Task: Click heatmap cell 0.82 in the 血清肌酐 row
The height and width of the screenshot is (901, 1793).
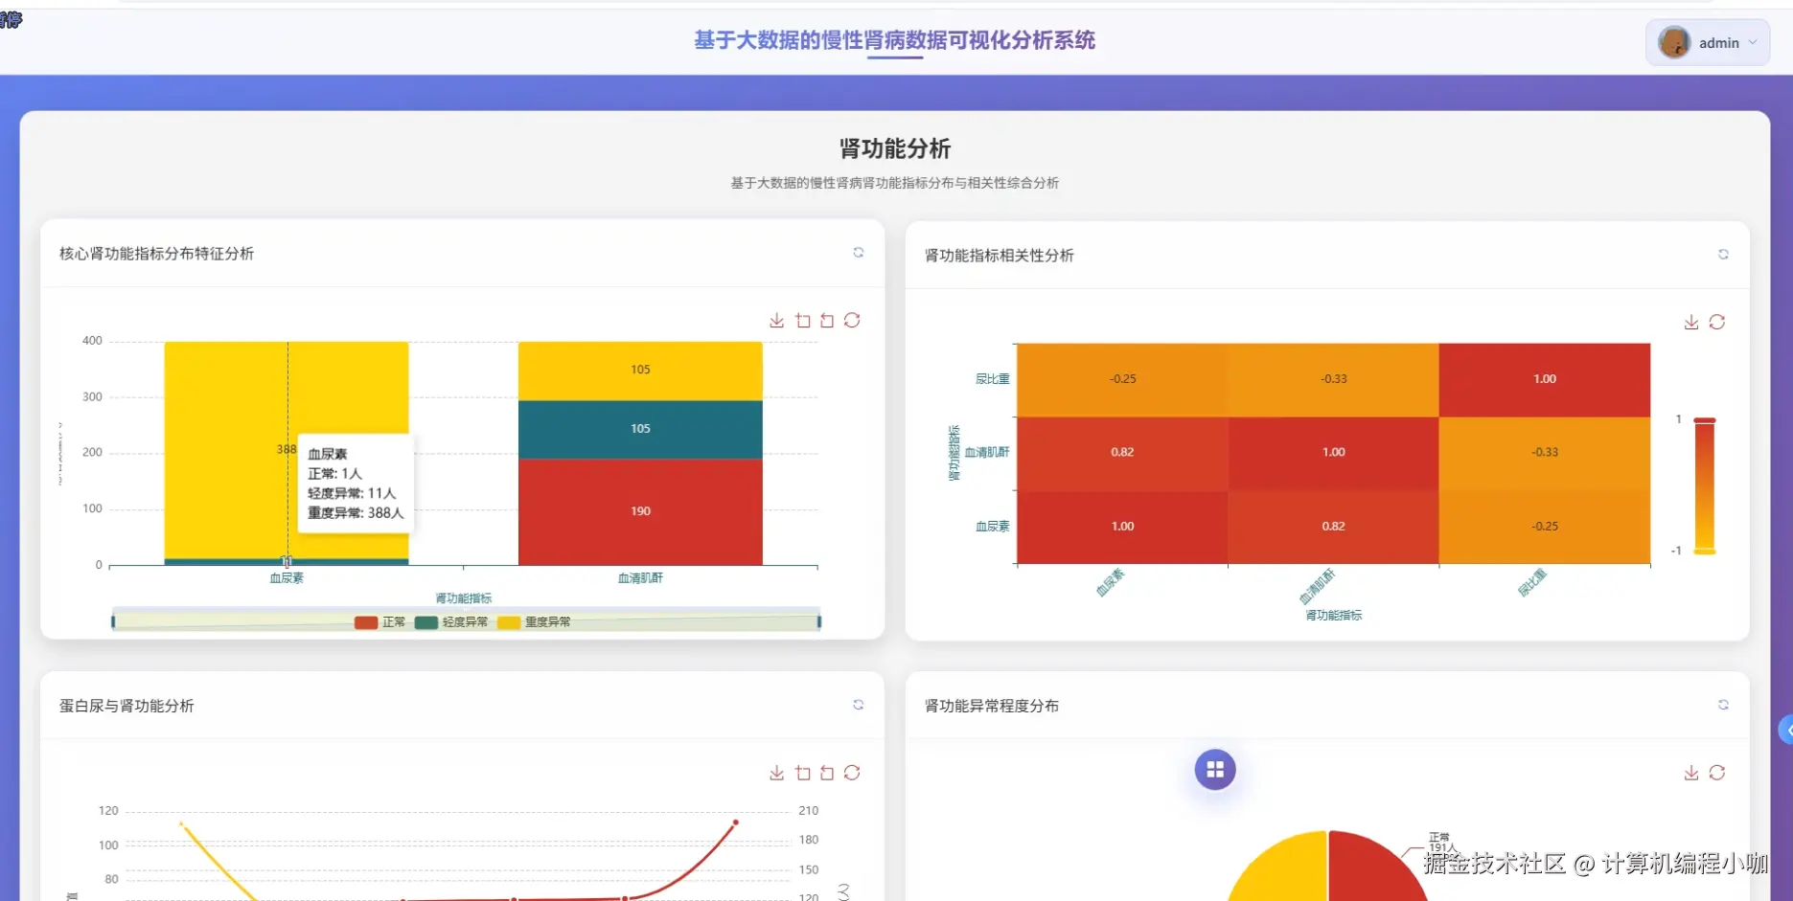Action: (x=1122, y=453)
